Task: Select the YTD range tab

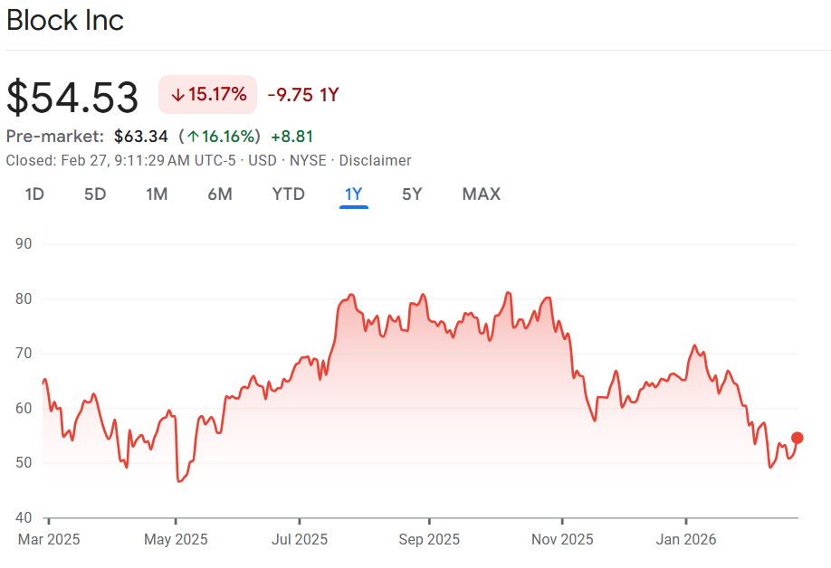Action: 288,194
